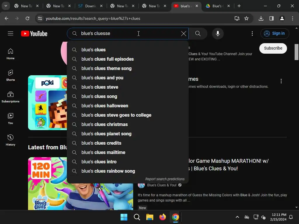Go back with browser back arrow
The width and height of the screenshot is (299, 224).
click(6, 18)
